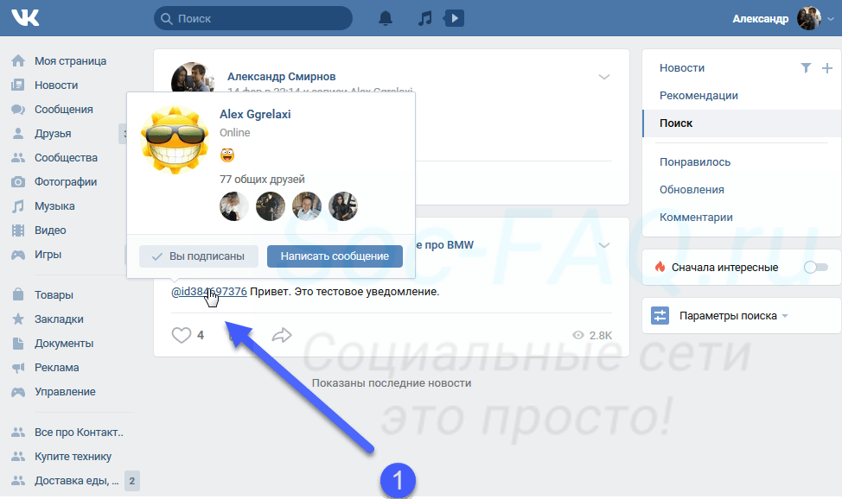This screenshot has width=842, height=499.
Task: Like the post with heart icon
Action: [181, 335]
